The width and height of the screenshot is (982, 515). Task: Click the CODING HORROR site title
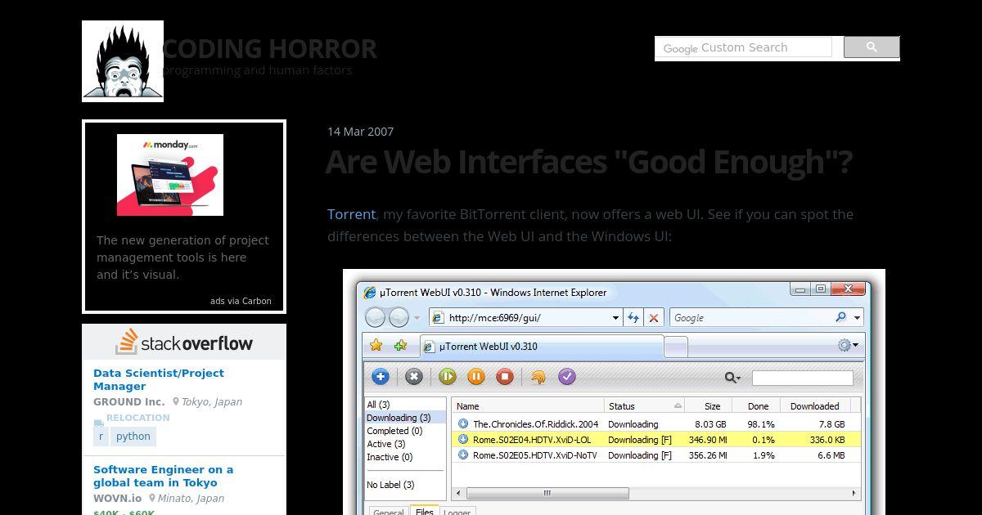click(x=270, y=49)
